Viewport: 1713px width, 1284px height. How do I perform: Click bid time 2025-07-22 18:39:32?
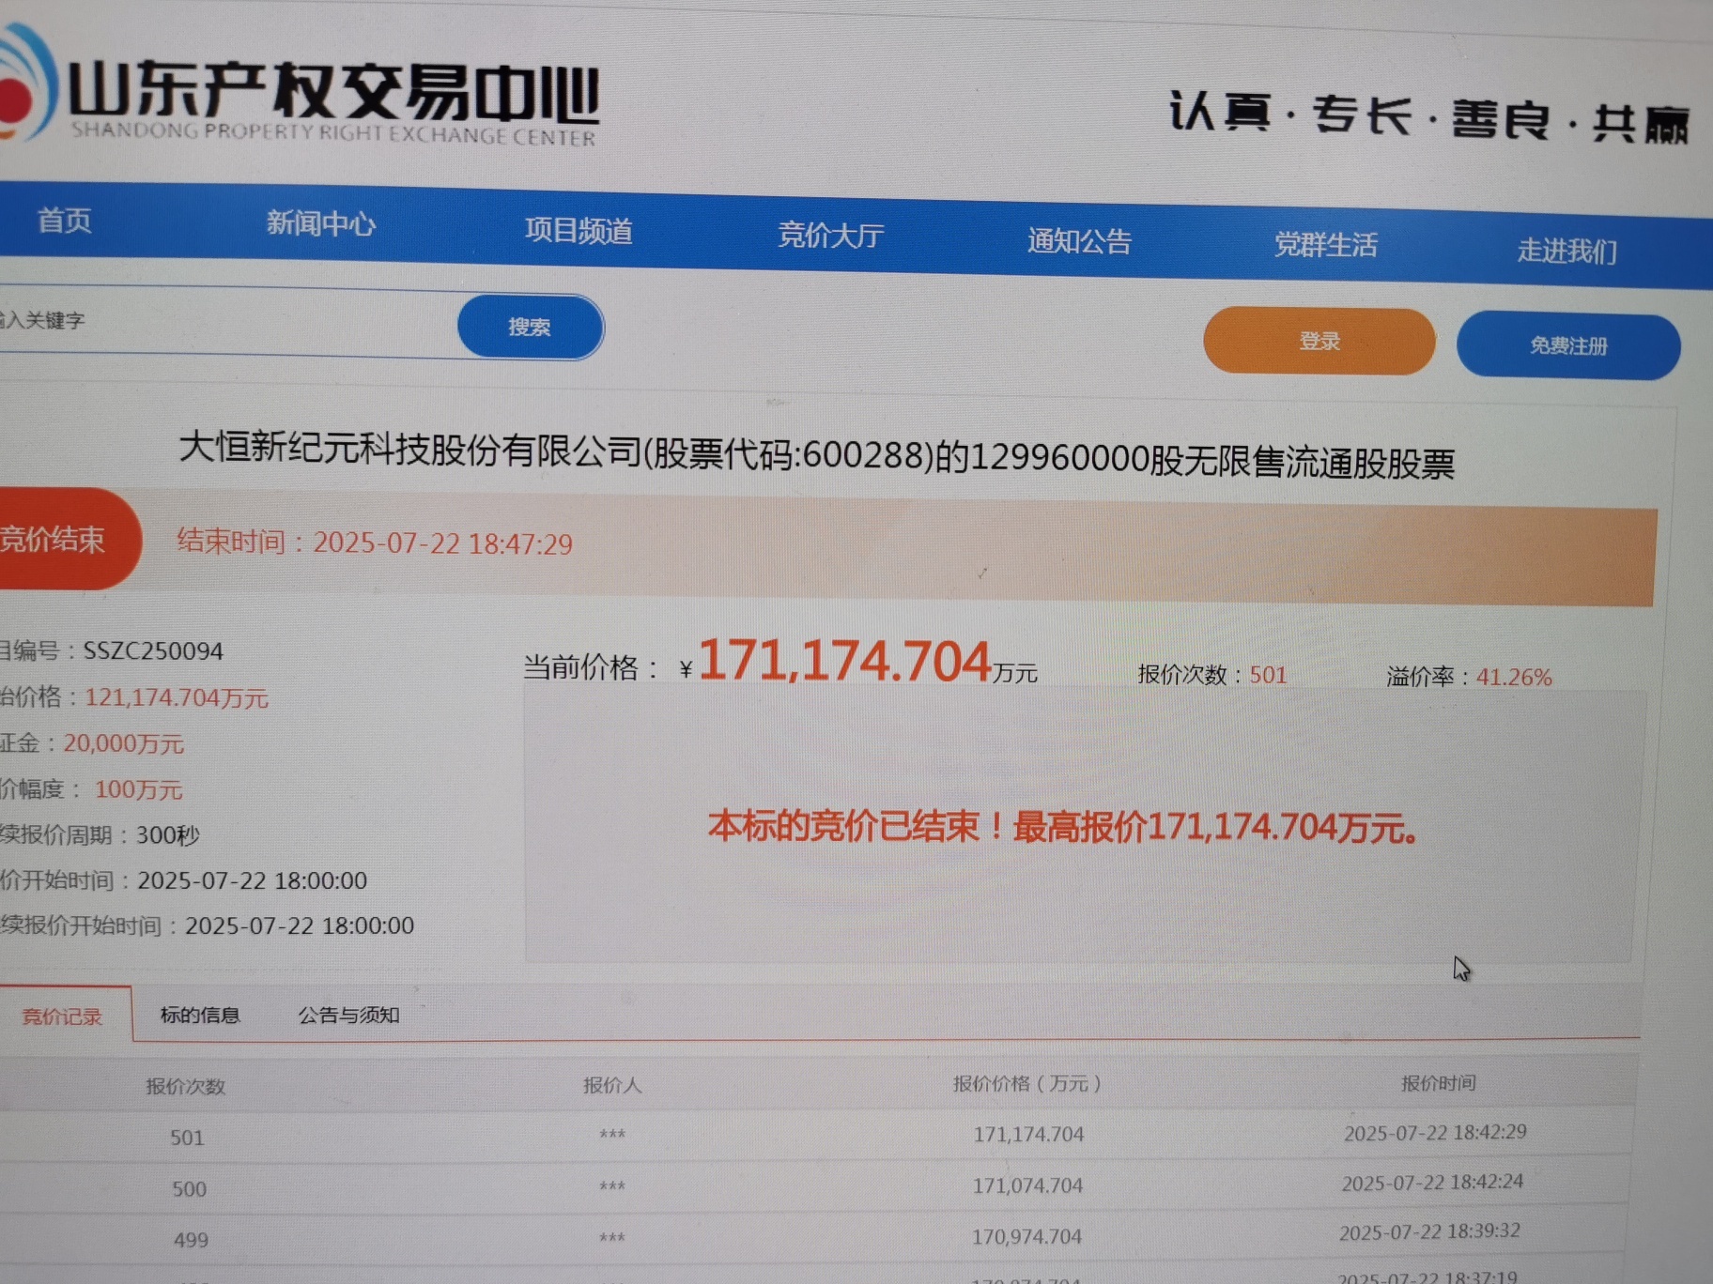click(x=1429, y=1231)
